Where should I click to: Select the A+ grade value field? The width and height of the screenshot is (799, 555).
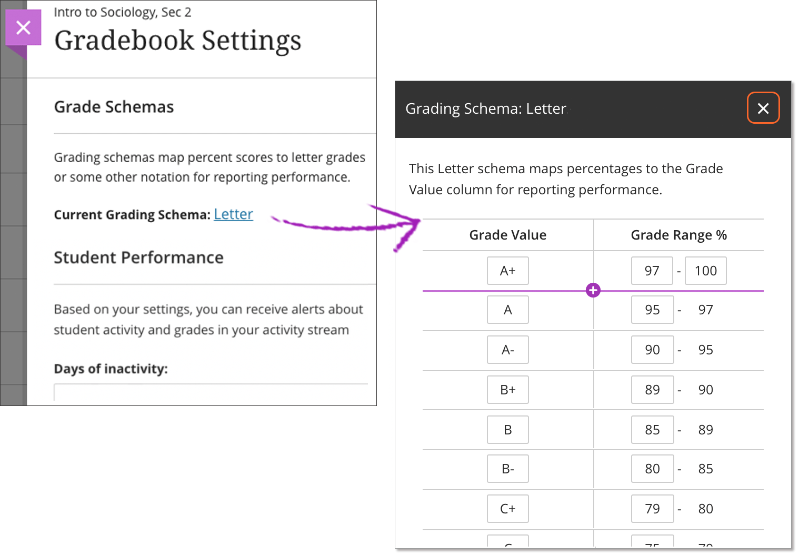click(x=507, y=271)
